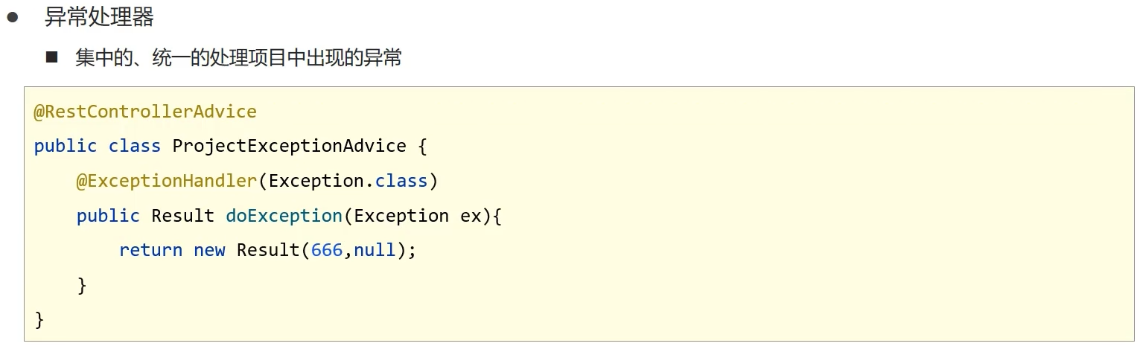Click the final closing brace of the class
This screenshot has width=1140, height=349.
[39, 320]
